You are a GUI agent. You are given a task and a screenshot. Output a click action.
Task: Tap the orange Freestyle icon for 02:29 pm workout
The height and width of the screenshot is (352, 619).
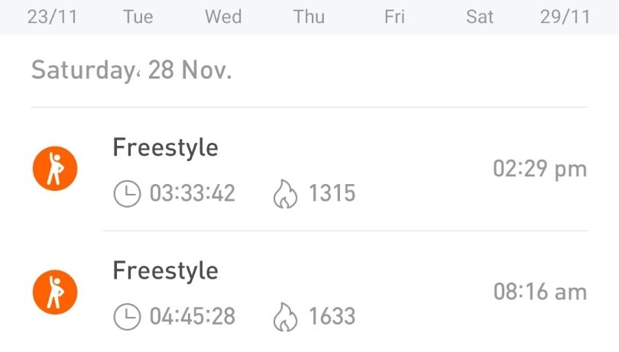55,170
